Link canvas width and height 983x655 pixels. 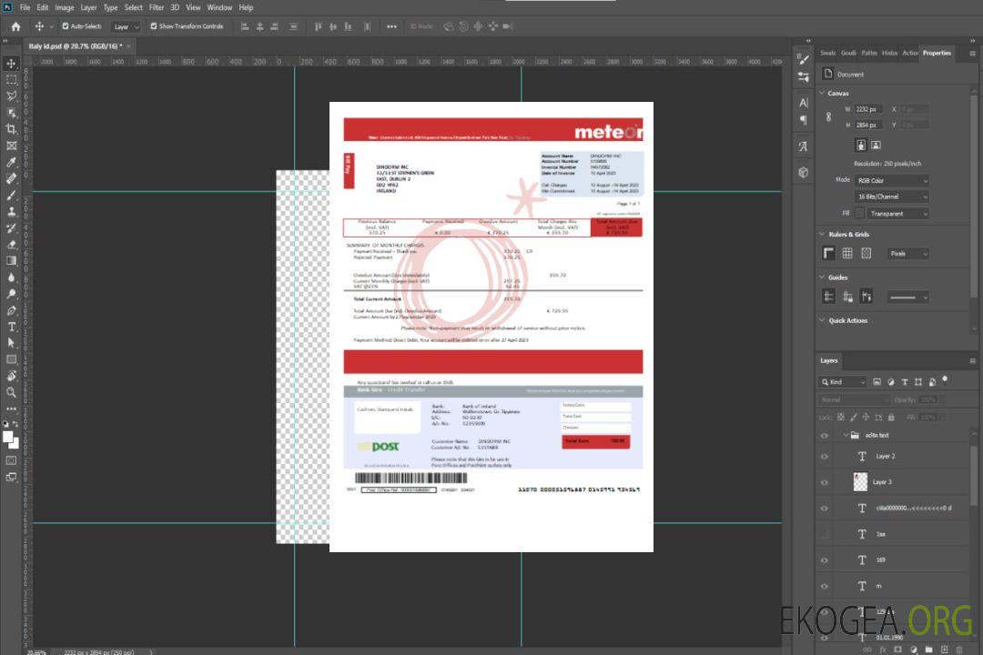(x=828, y=116)
